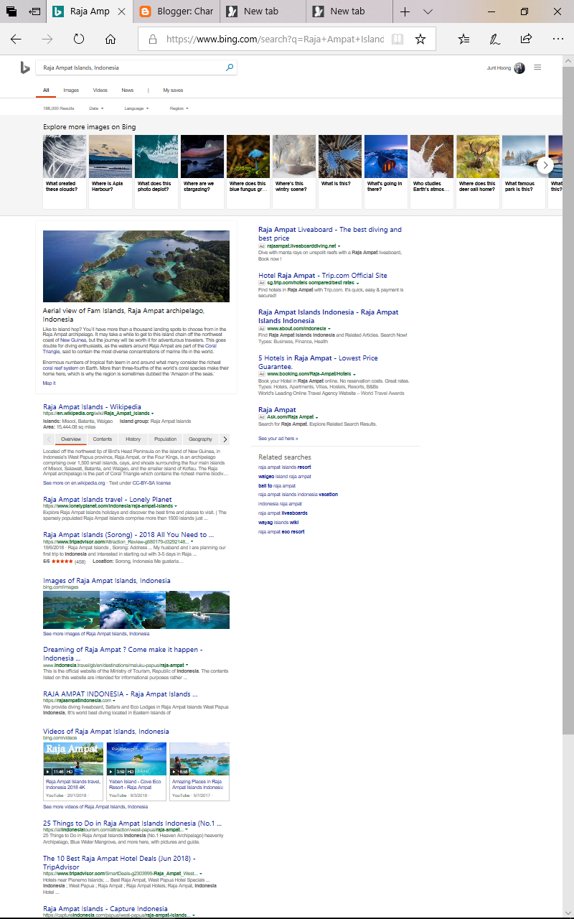The height and width of the screenshot is (919, 574).
Task: Open the Favorites hub icon
Action: click(x=464, y=39)
